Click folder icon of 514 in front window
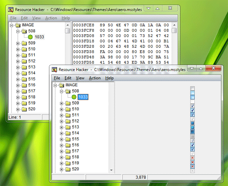This screenshot has width=228, height=186. [68, 133]
